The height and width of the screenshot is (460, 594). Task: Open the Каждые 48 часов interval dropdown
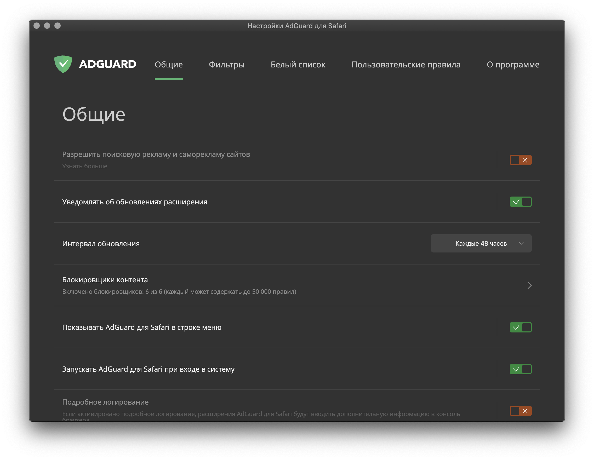[481, 244]
